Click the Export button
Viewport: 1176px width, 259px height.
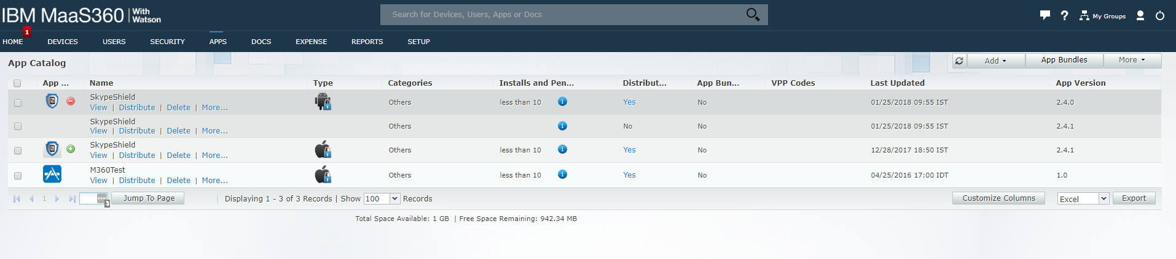(x=1134, y=198)
